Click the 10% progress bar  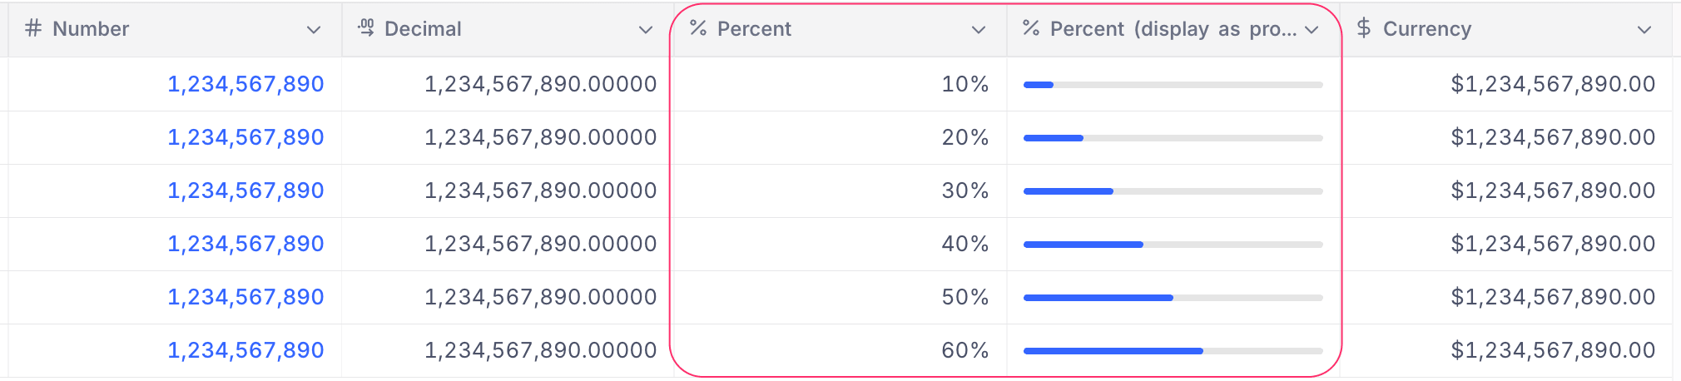1173,85
